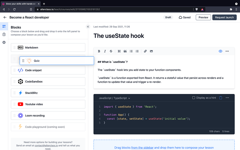Insert an image in the markdown editor
240x150 pixels.
151,51
